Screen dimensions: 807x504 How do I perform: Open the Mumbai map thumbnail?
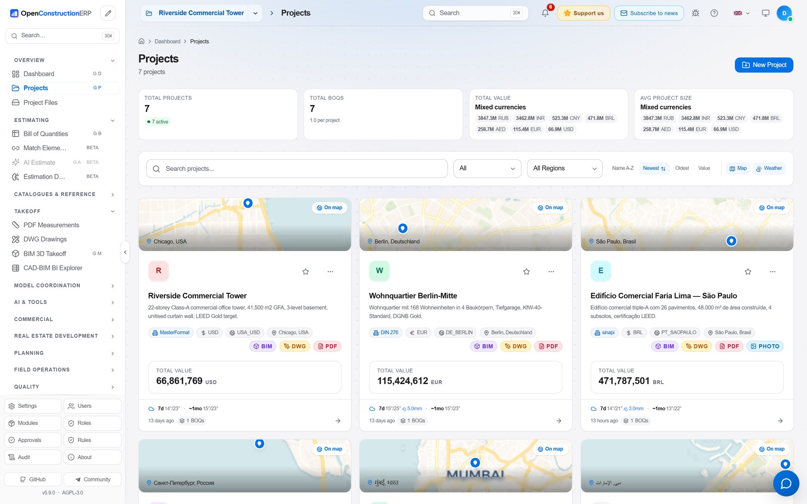click(x=466, y=466)
